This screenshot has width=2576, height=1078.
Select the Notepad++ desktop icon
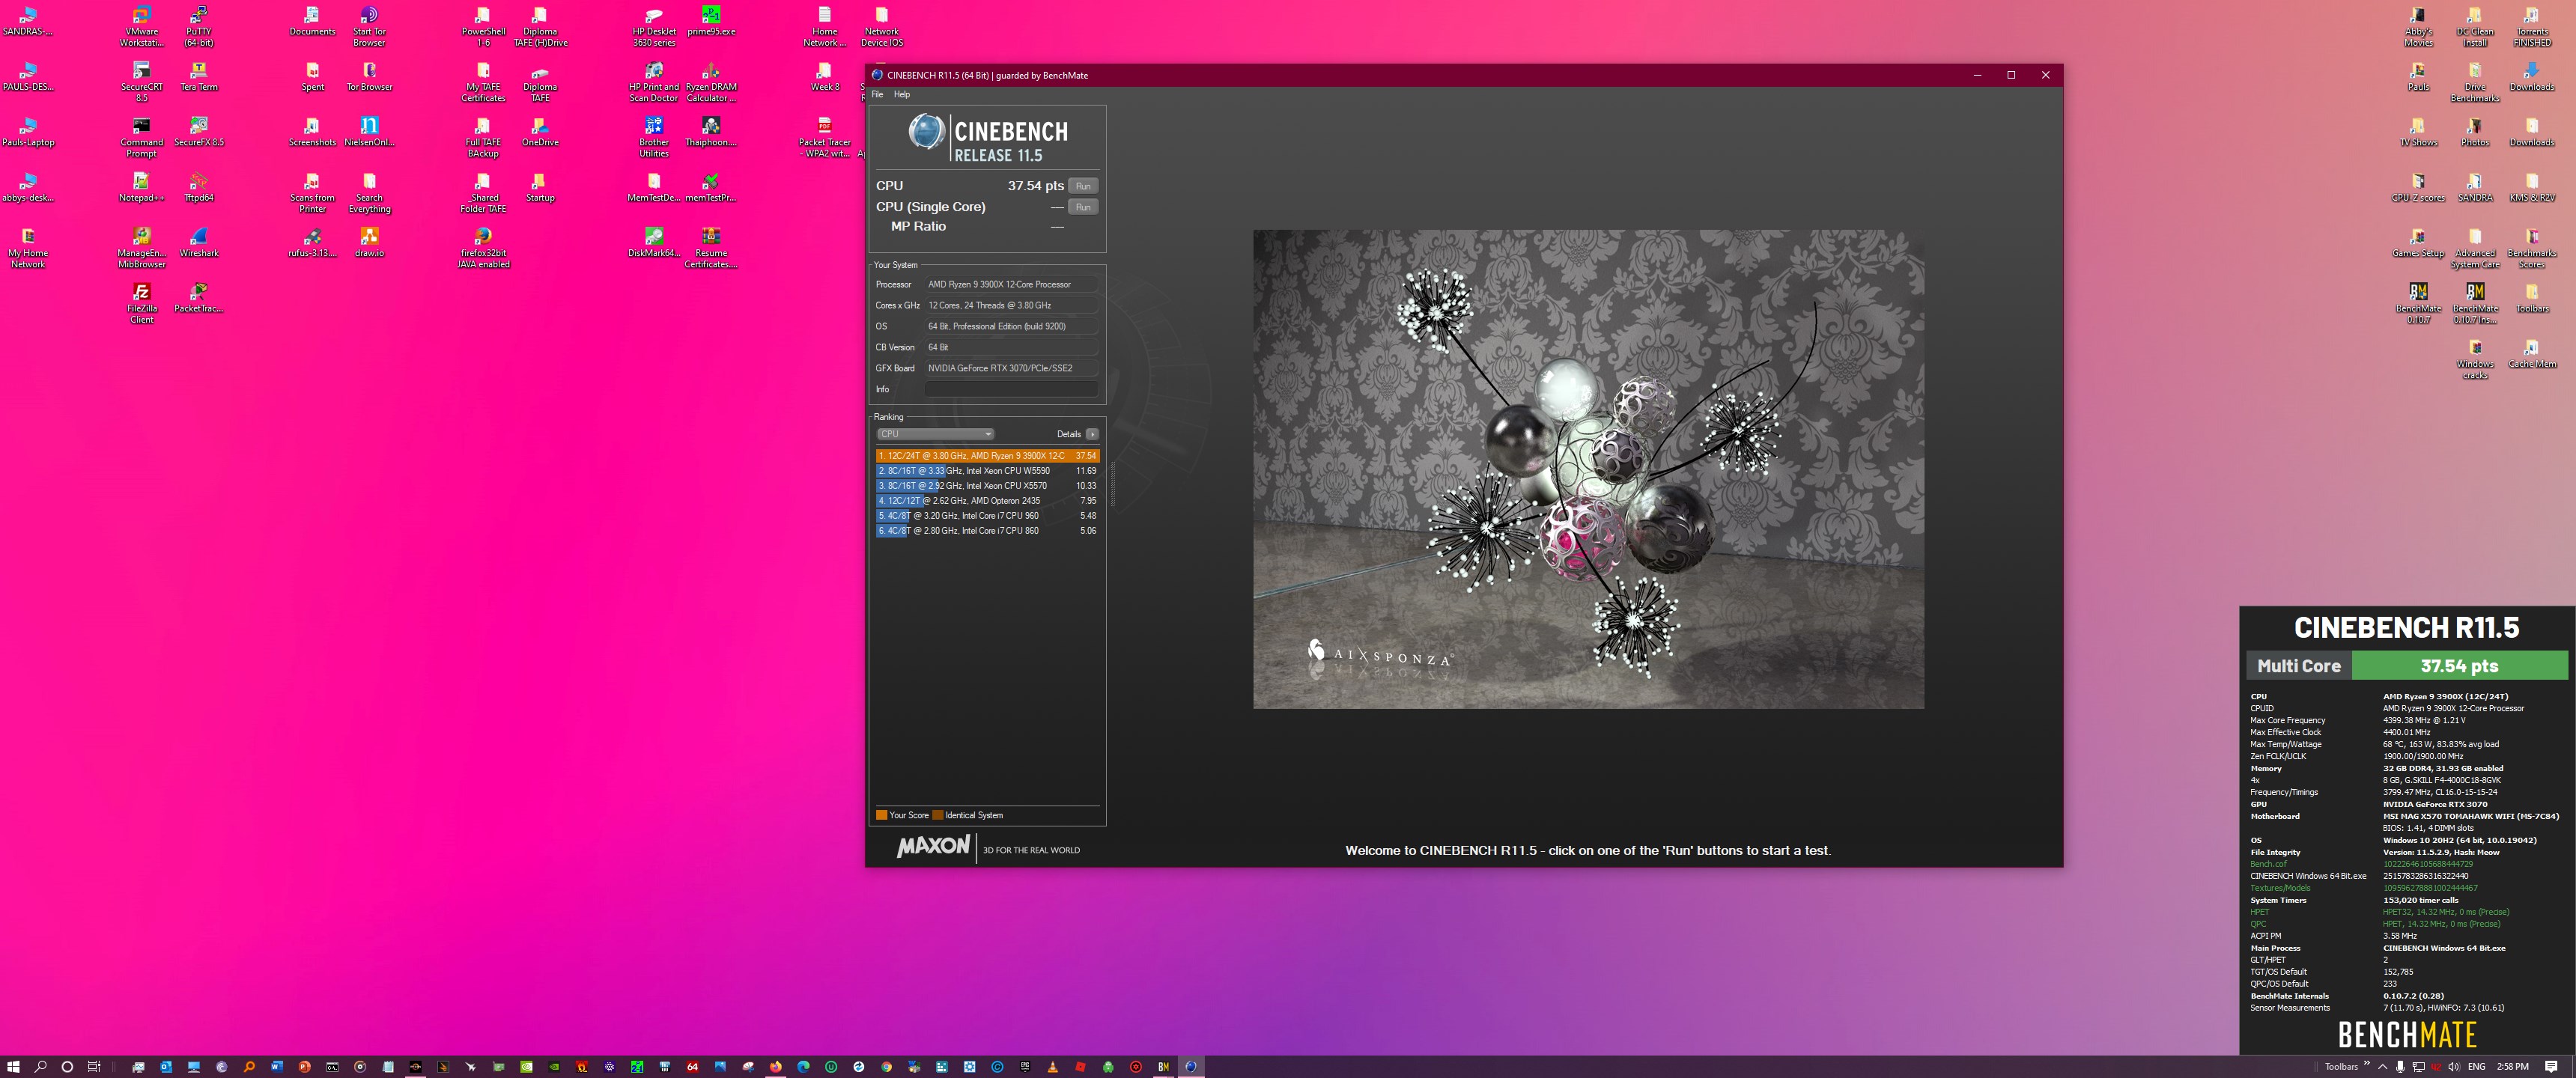click(142, 187)
